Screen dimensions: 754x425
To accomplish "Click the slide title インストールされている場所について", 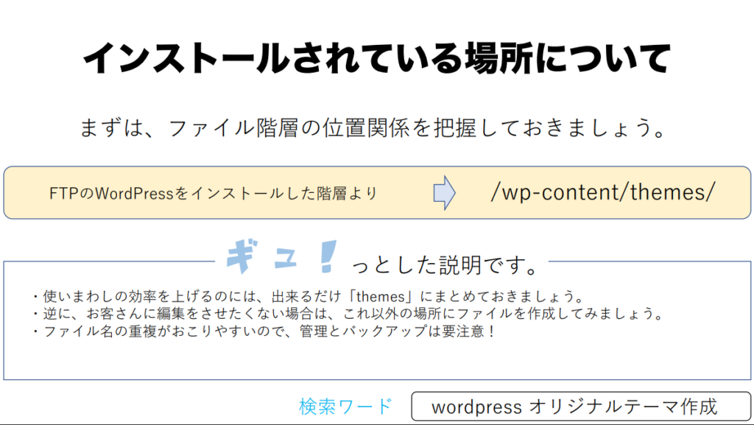I will pyautogui.click(x=376, y=59).
